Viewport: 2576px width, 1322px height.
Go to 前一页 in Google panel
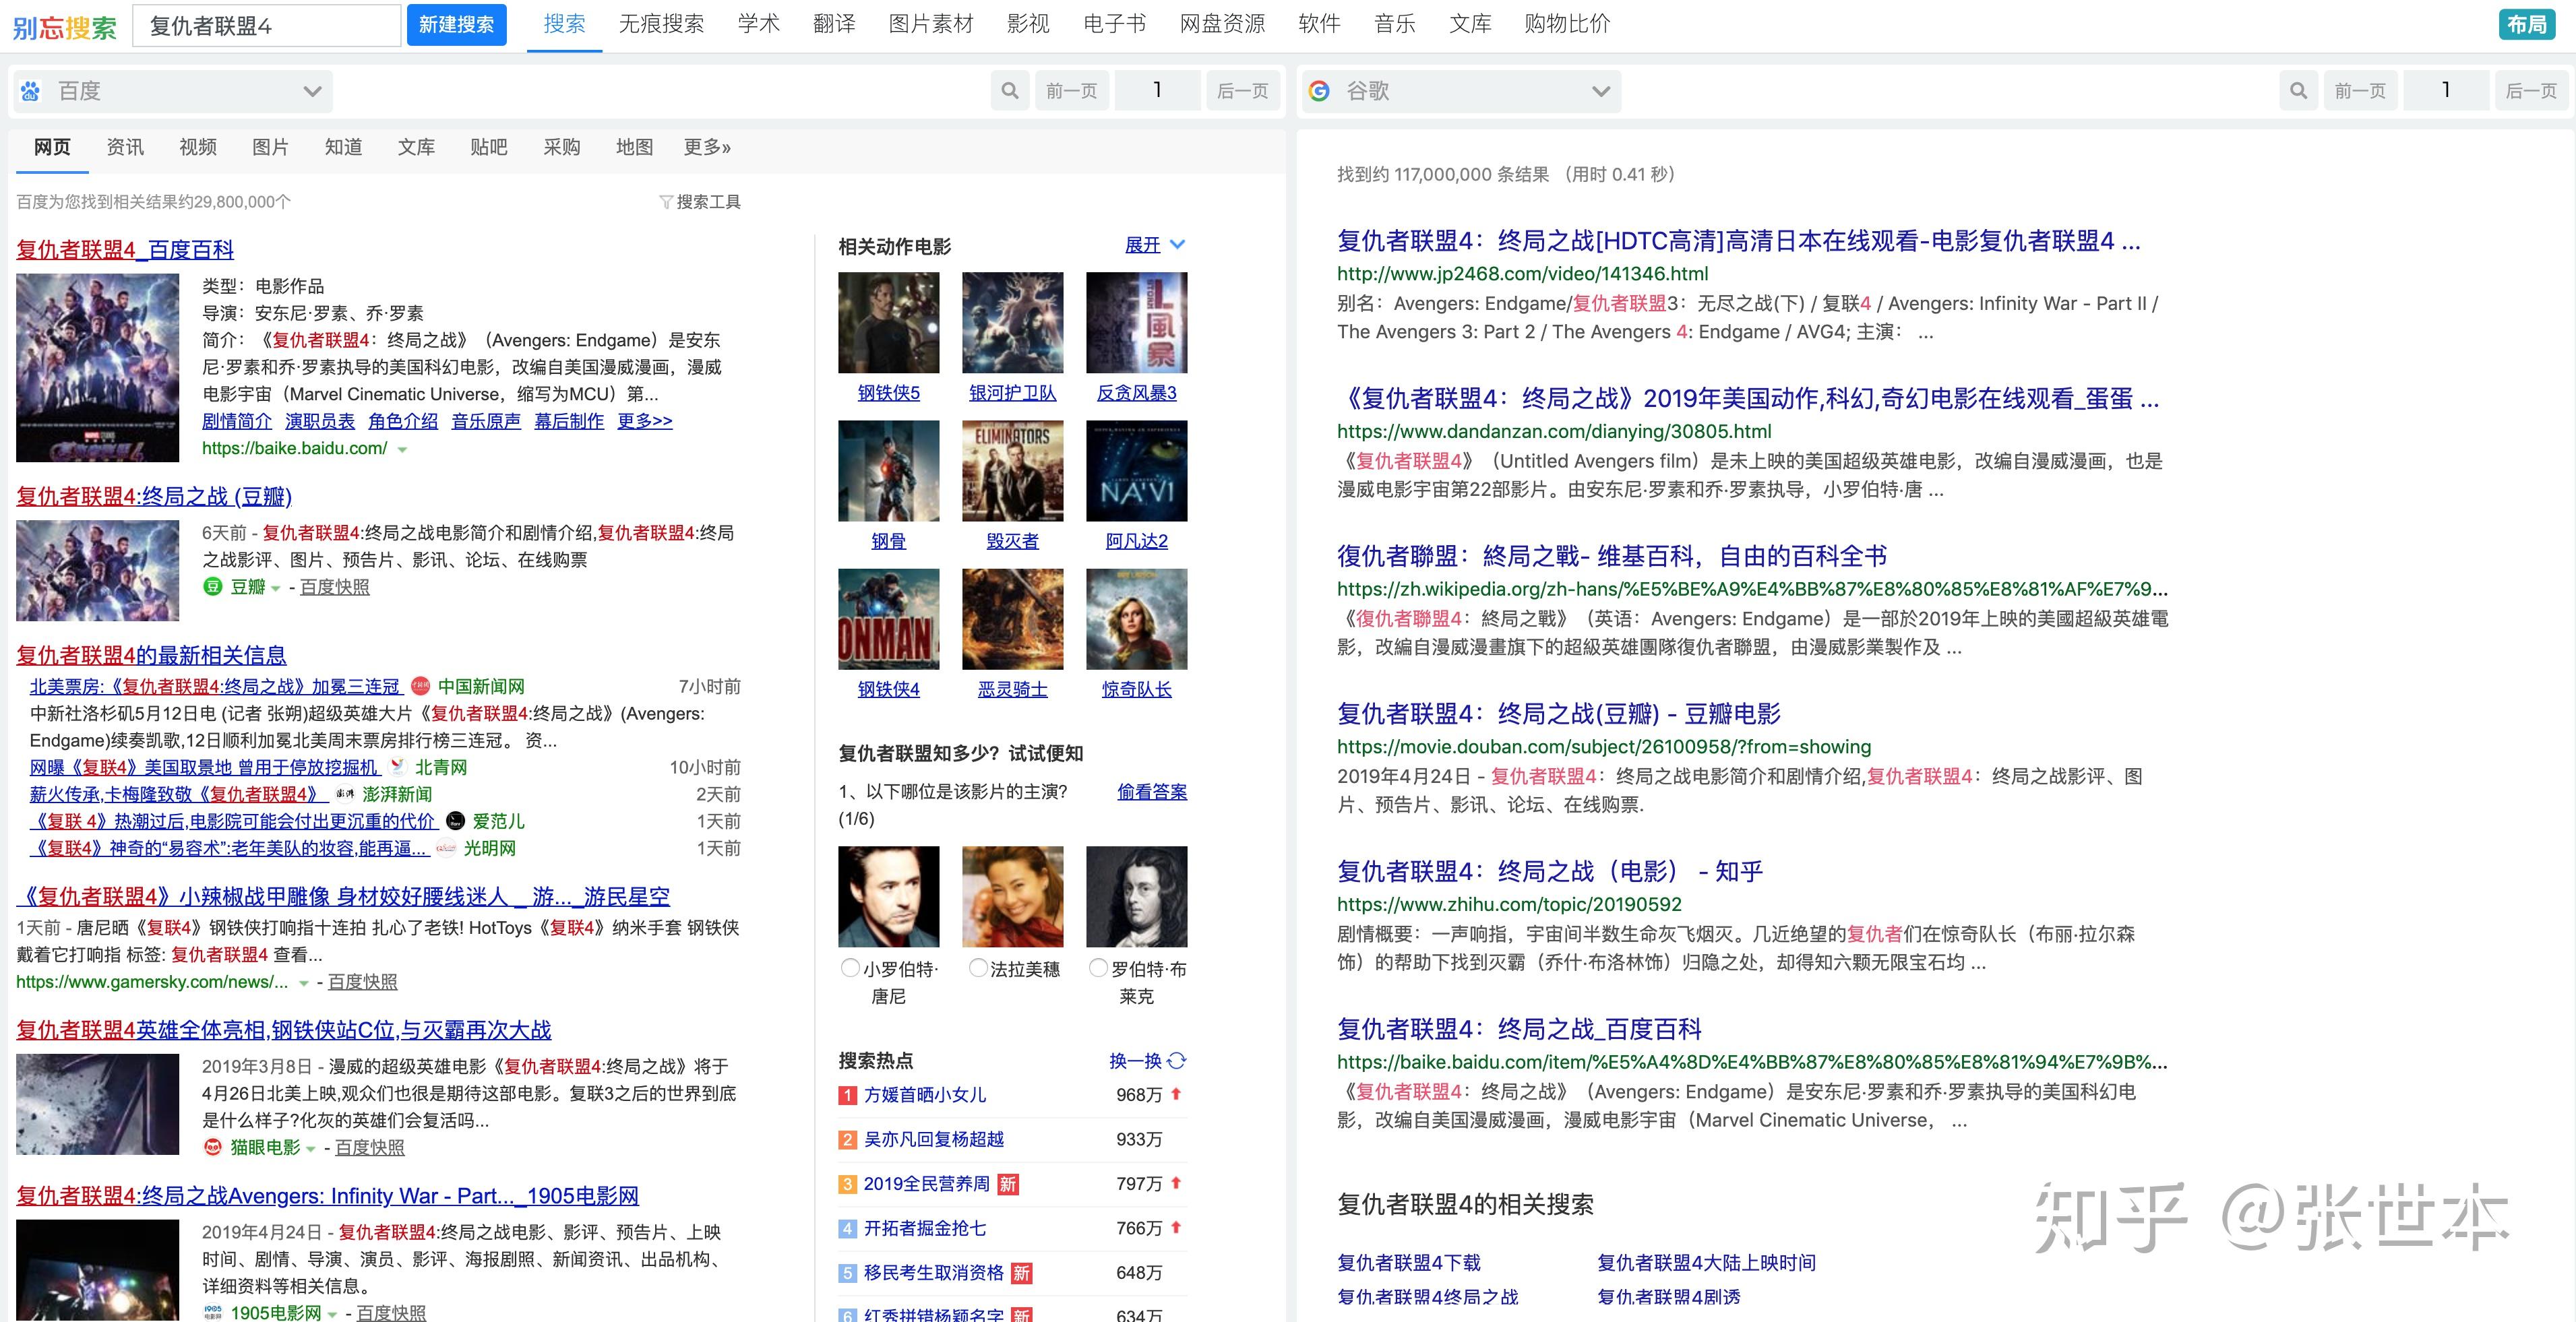(2360, 91)
